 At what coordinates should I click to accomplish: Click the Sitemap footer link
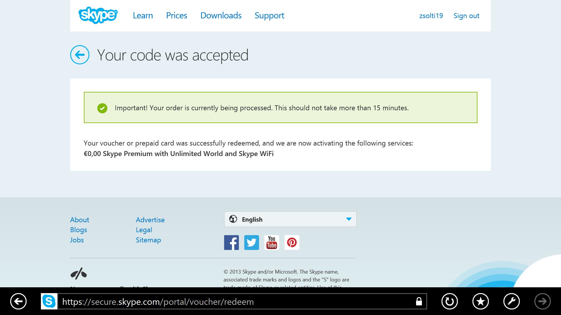tap(148, 240)
